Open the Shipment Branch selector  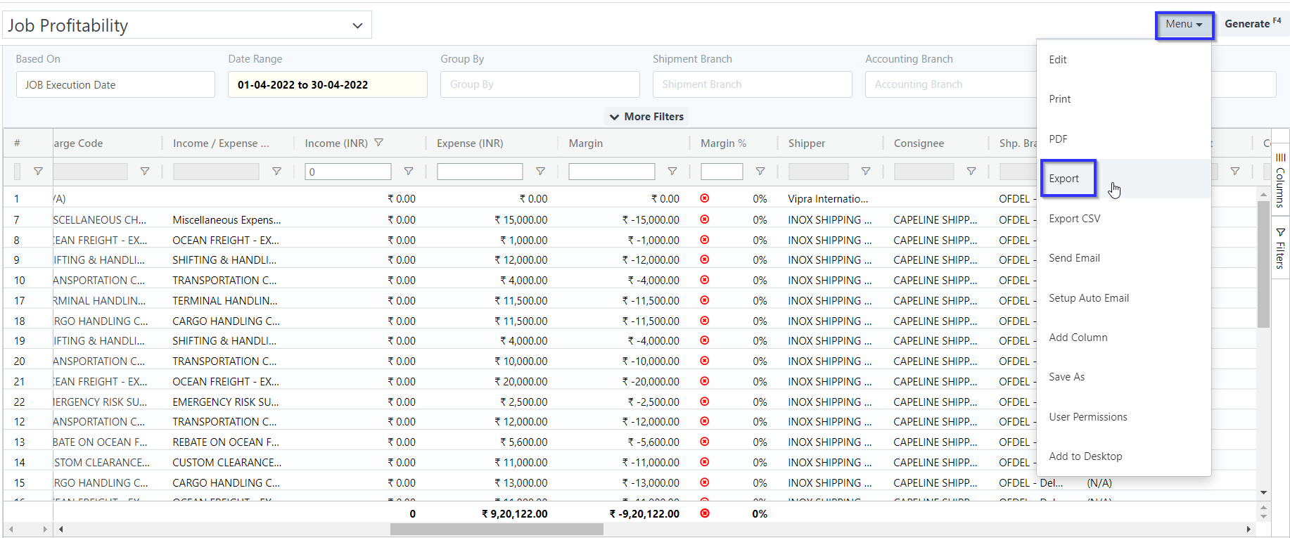pyautogui.click(x=753, y=84)
